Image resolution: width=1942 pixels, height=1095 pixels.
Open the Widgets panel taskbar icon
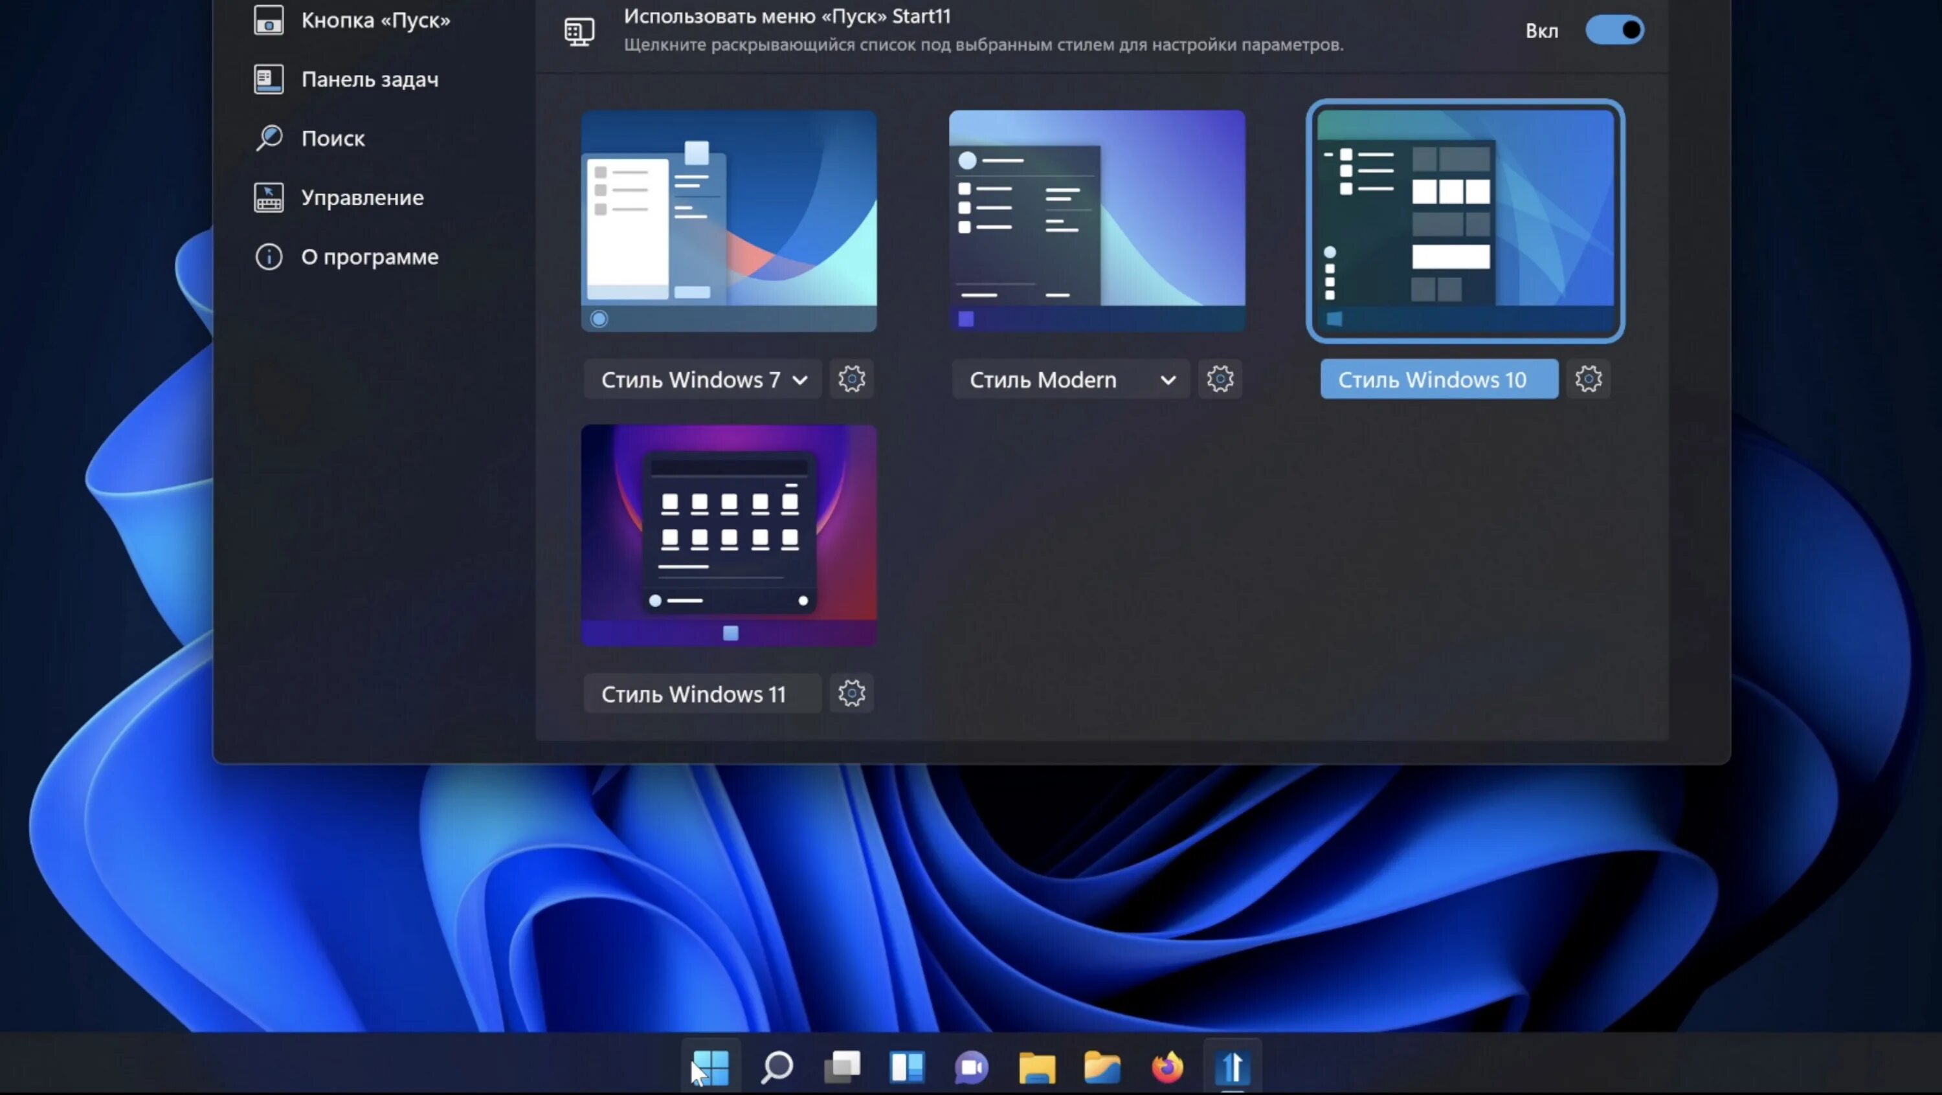[x=907, y=1067]
